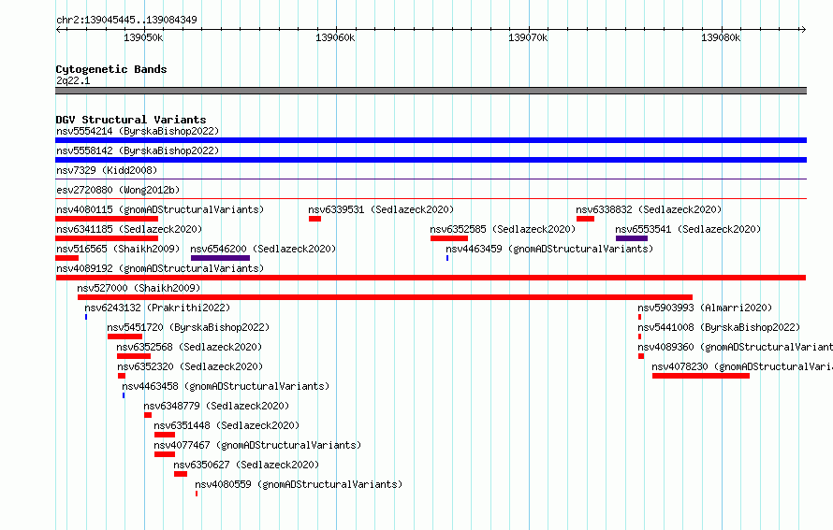Viewport: 833px width, 530px height.
Task: Select nsv6341185 (Sedlazeck2020) label
Action: pos(129,229)
